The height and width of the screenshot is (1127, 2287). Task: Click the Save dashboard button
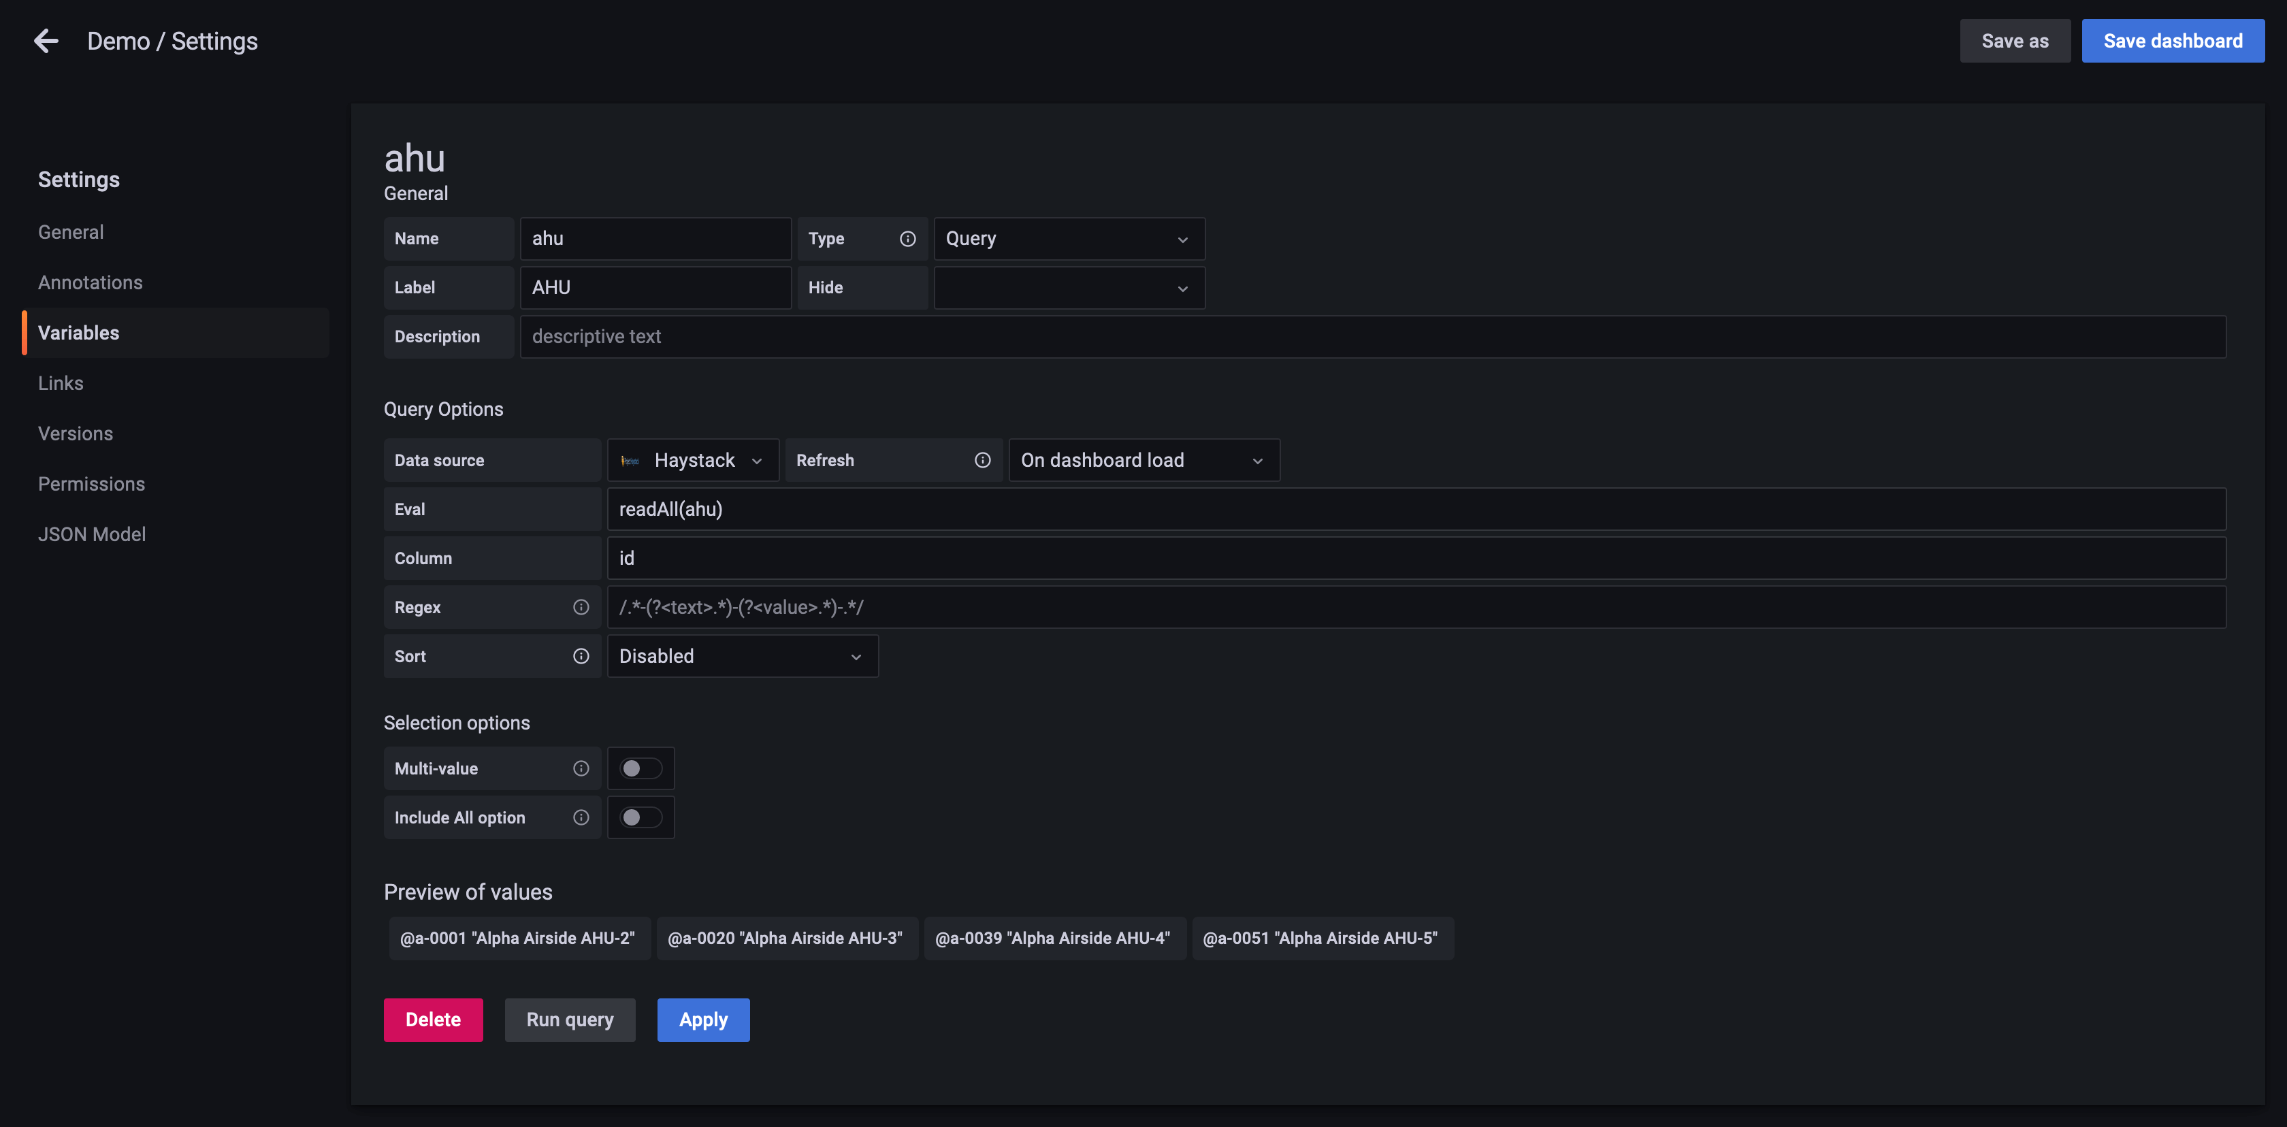(2173, 40)
